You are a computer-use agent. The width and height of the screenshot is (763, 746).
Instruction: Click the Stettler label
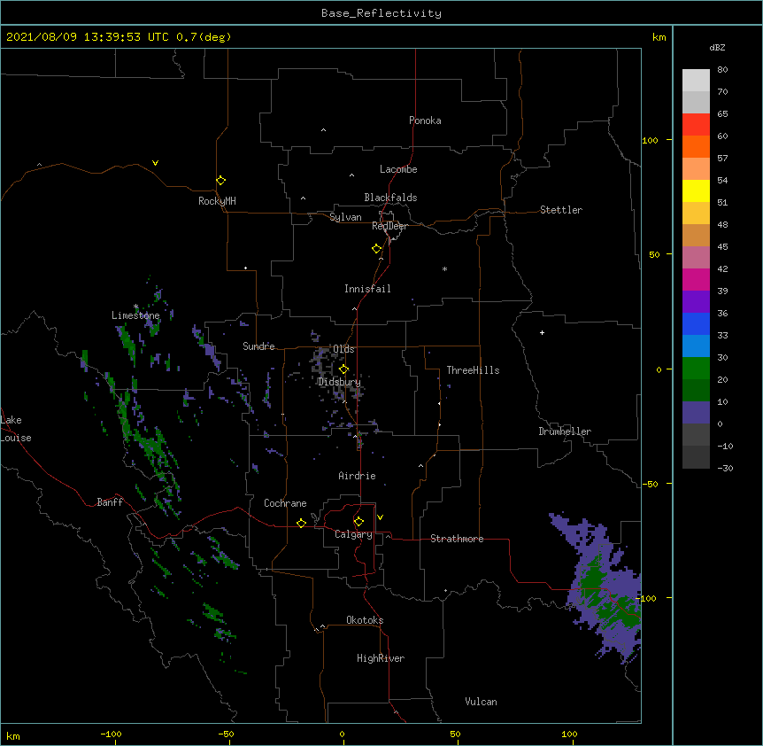[560, 210]
